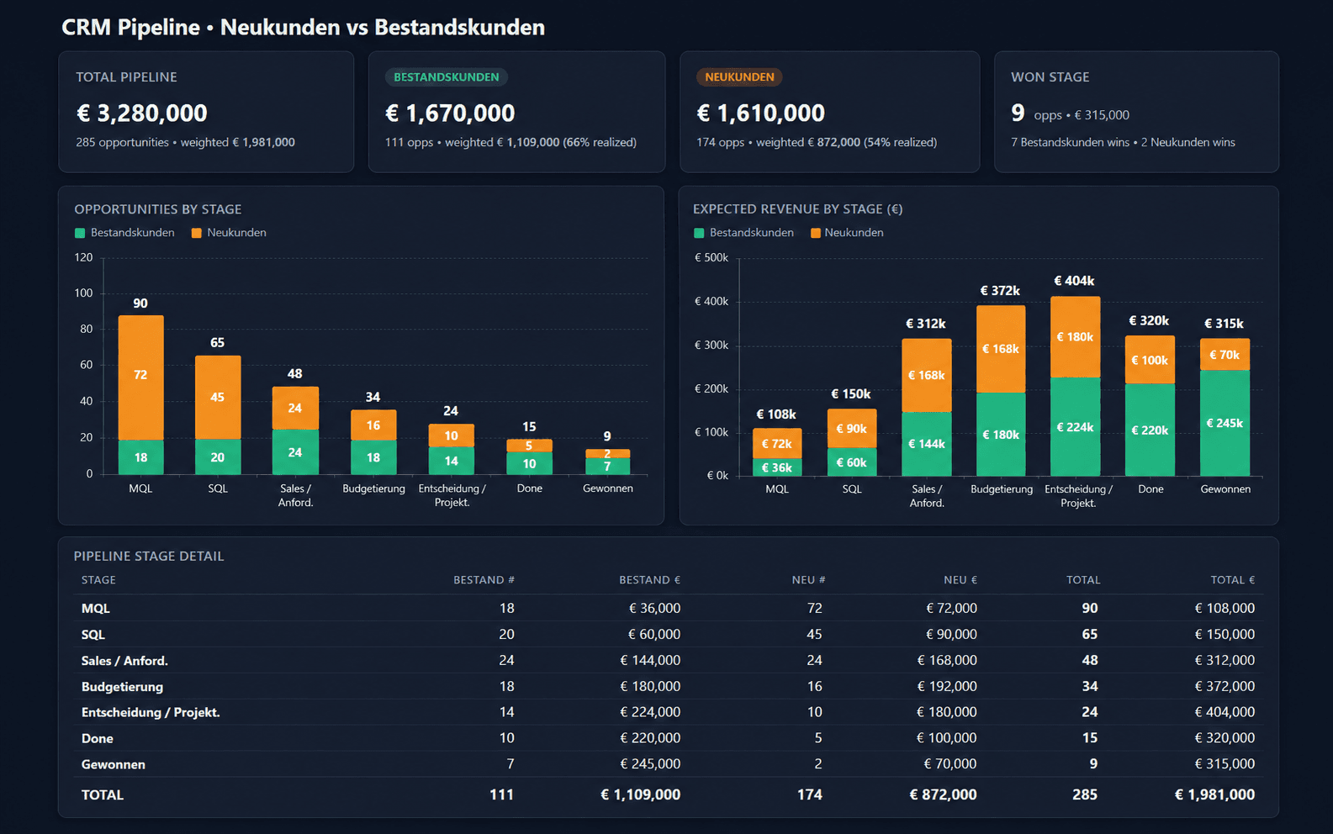1333x834 pixels.
Task: Click the € 404k total label above Entscheidung bar
Action: click(1075, 281)
